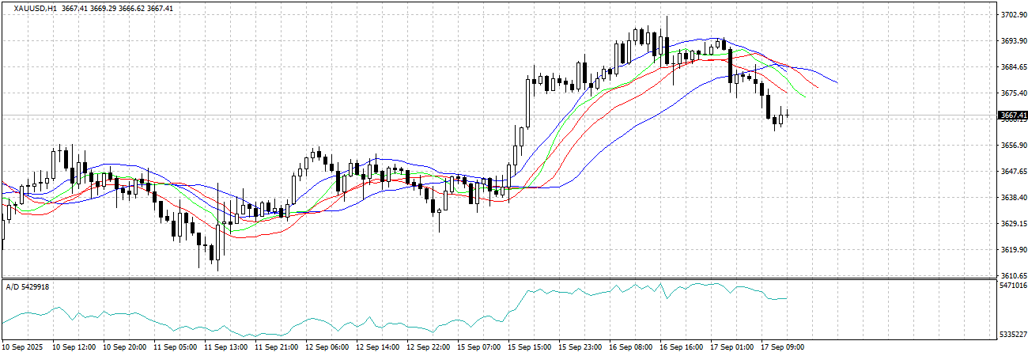Screen dimensions: 1028x356
Task: Click the 15 Sep 15:00 time label
Action: (x=528, y=347)
